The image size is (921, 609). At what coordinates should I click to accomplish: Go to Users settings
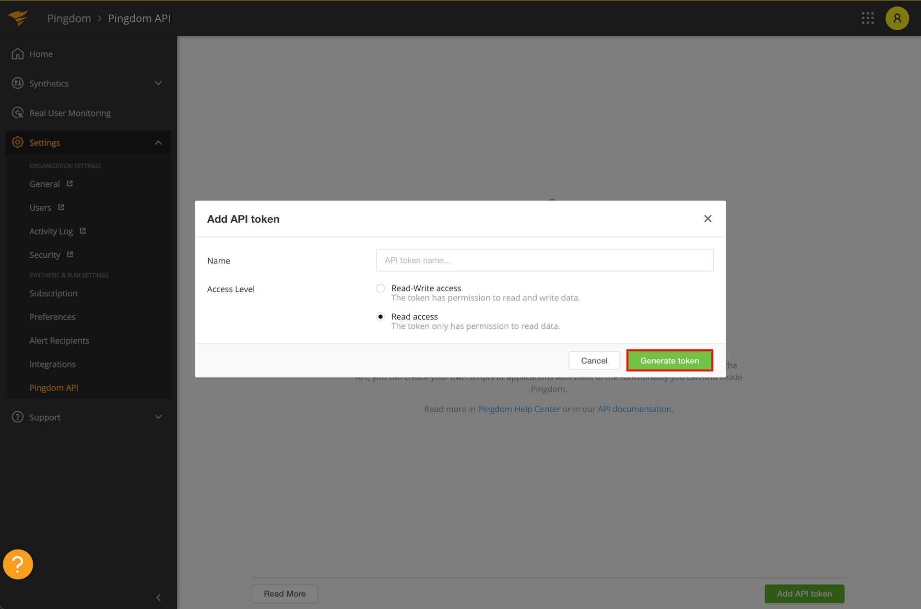[x=40, y=207]
